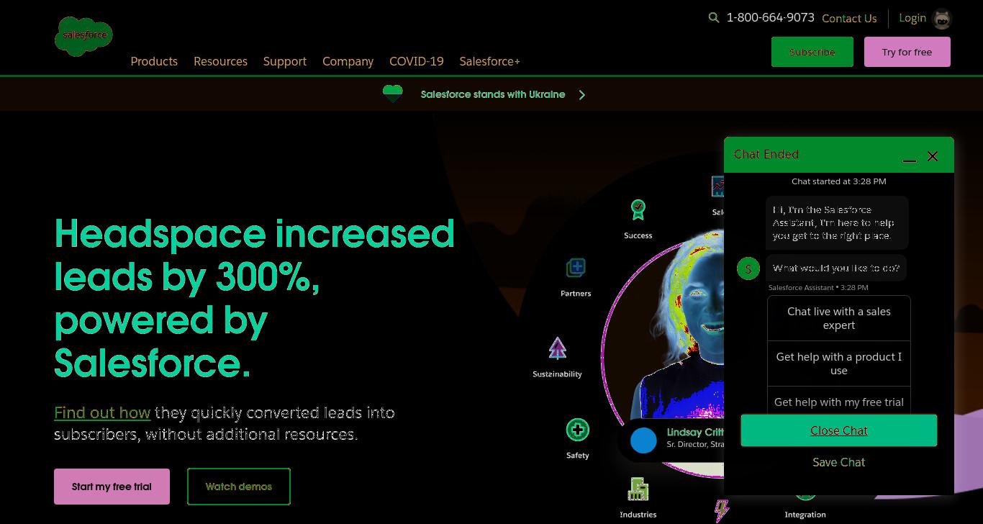This screenshot has height=524, width=983.
Task: Click the Industries building icon
Action: tap(638, 489)
